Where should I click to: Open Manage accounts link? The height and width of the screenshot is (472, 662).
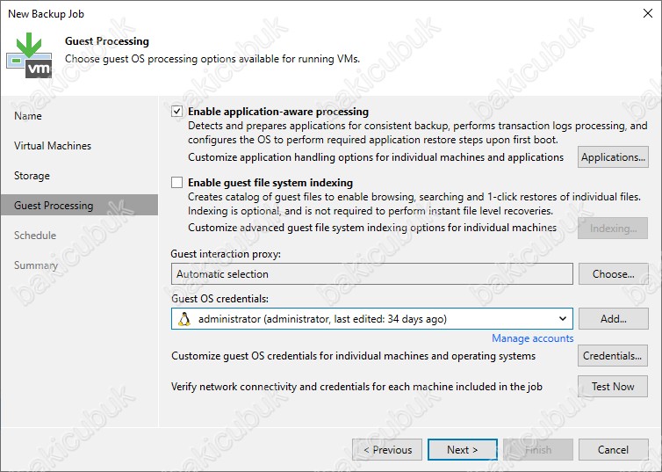(x=532, y=338)
